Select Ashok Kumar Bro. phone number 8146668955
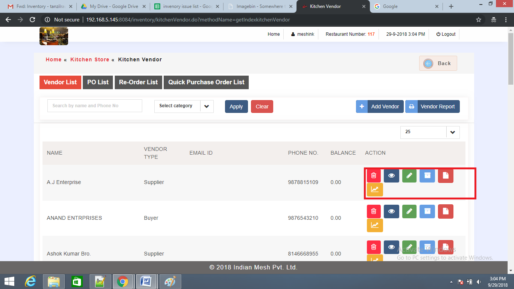The width and height of the screenshot is (514, 289). tap(303, 254)
